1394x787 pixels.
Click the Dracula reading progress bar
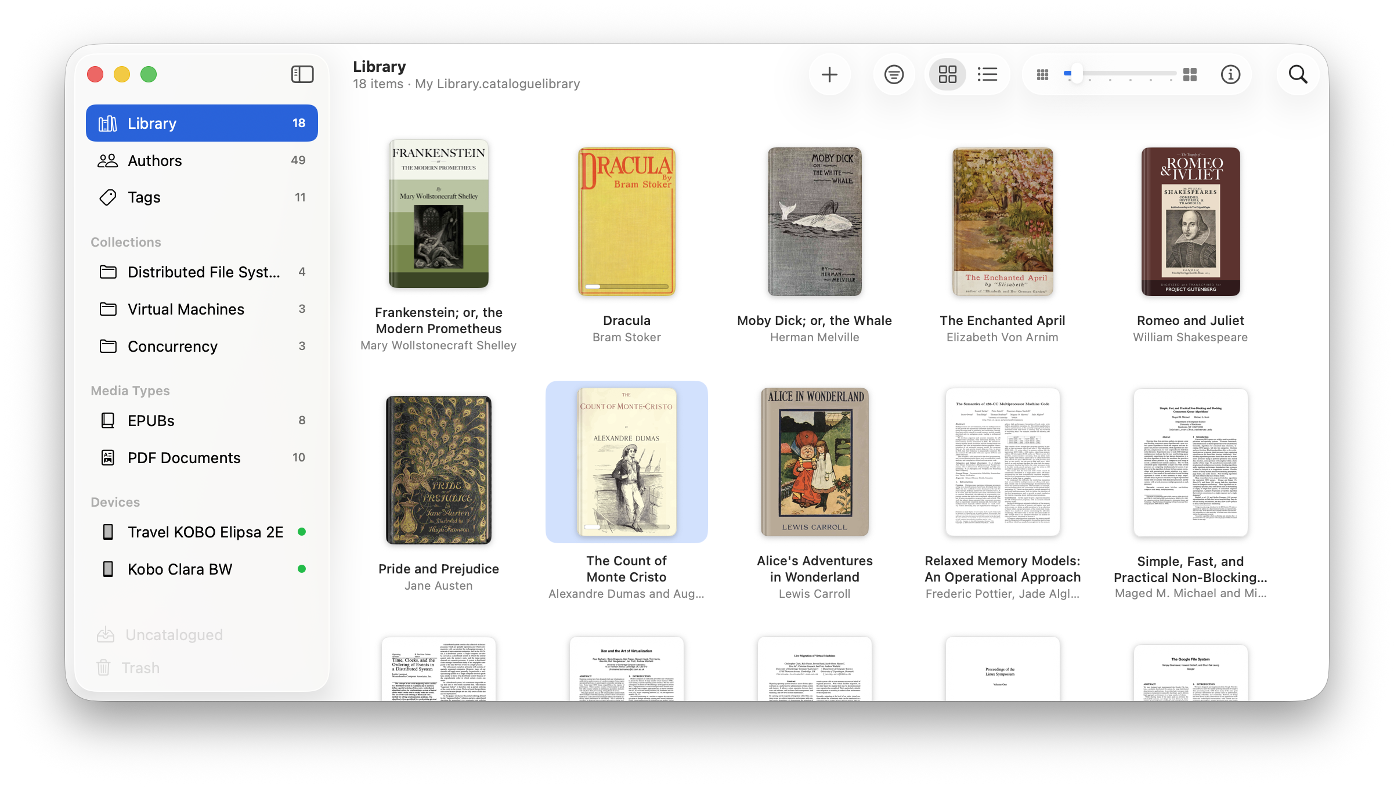tap(627, 287)
